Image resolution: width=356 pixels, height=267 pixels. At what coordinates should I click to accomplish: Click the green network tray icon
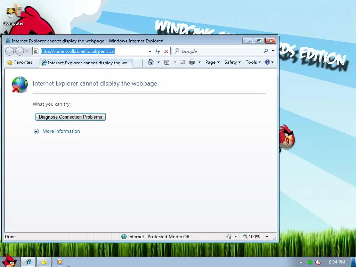(x=310, y=262)
